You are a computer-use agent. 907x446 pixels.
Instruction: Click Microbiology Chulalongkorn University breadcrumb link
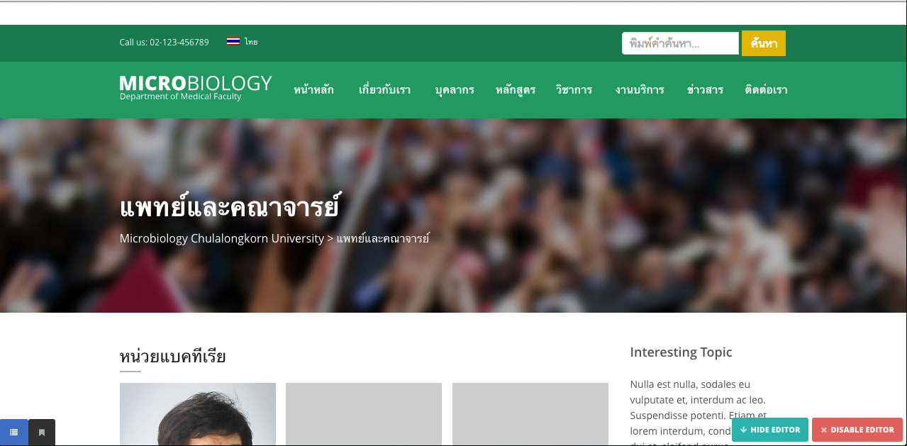pyautogui.click(x=221, y=238)
